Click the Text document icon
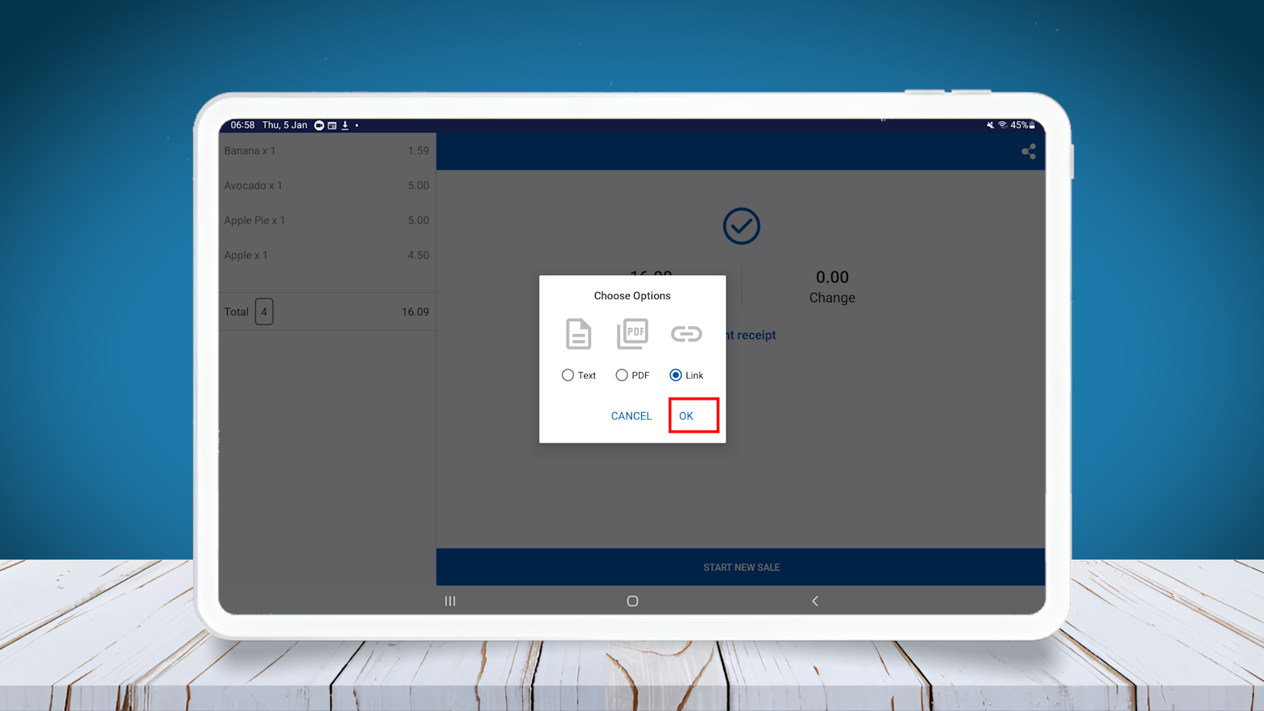Viewport: 1264px width, 711px height. [x=578, y=334]
